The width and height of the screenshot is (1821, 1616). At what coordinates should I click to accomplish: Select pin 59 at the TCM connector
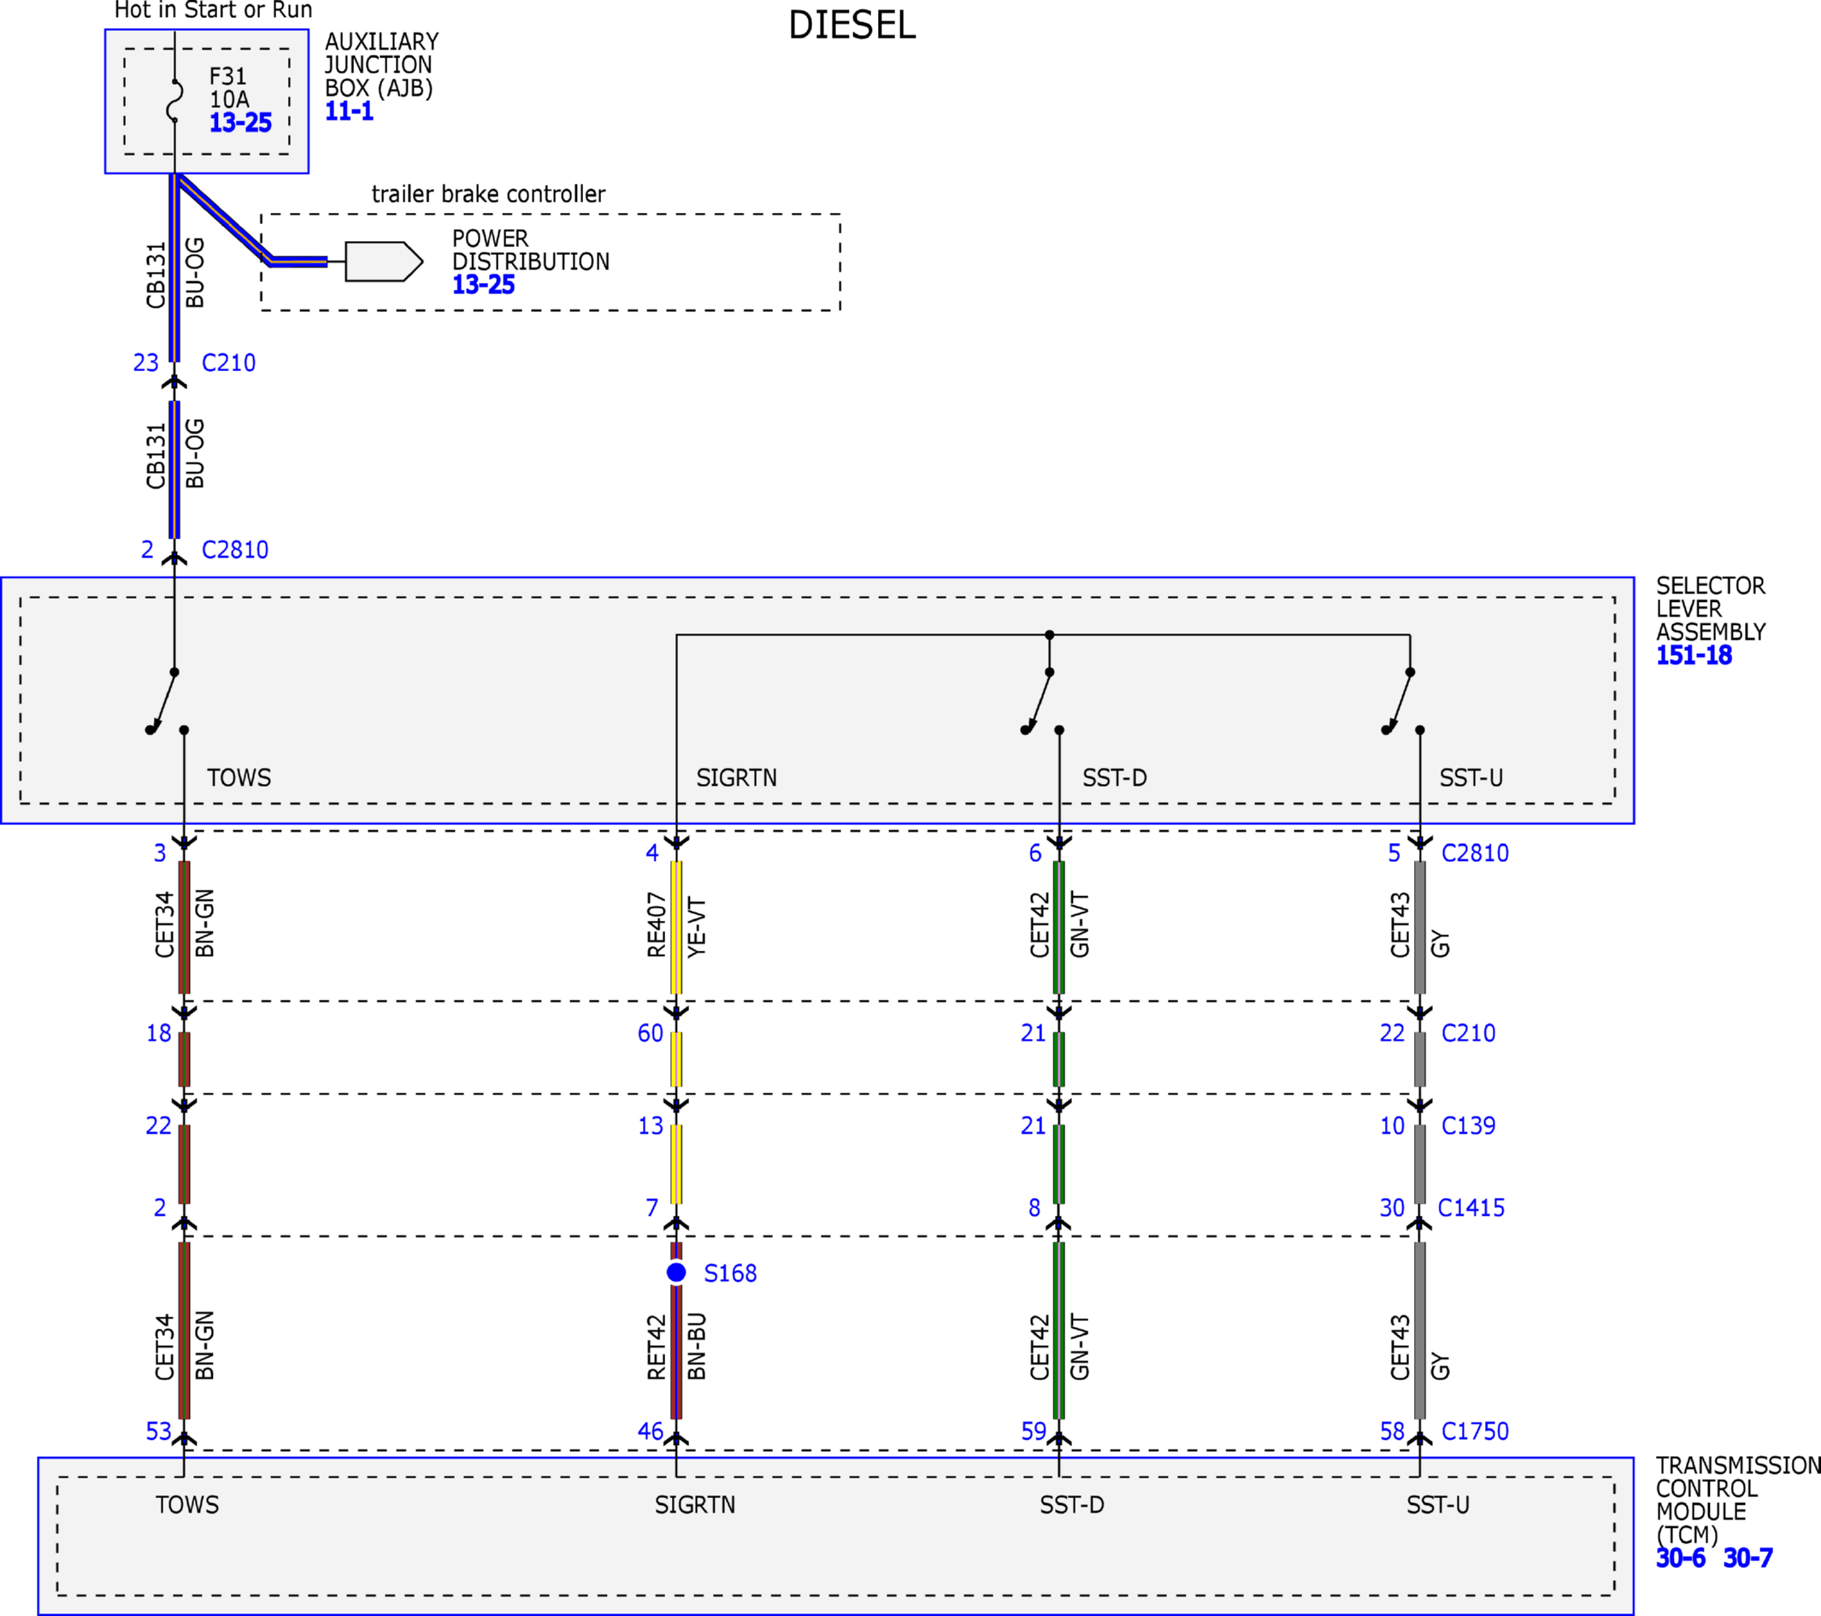1034,1431
